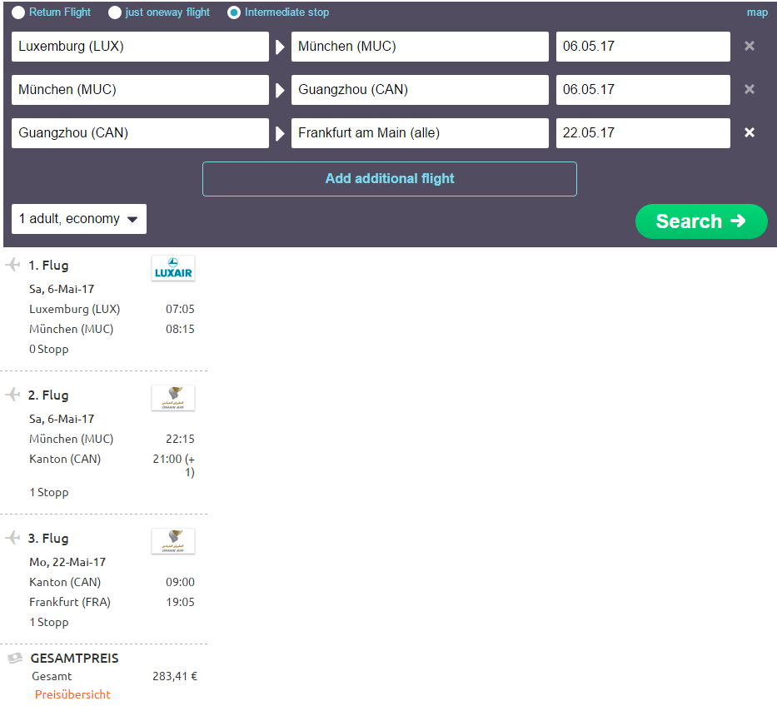Image resolution: width=777 pixels, height=706 pixels.
Task: Click the Mo, 22-Mai-17 date text
Action: pyautogui.click(x=67, y=562)
